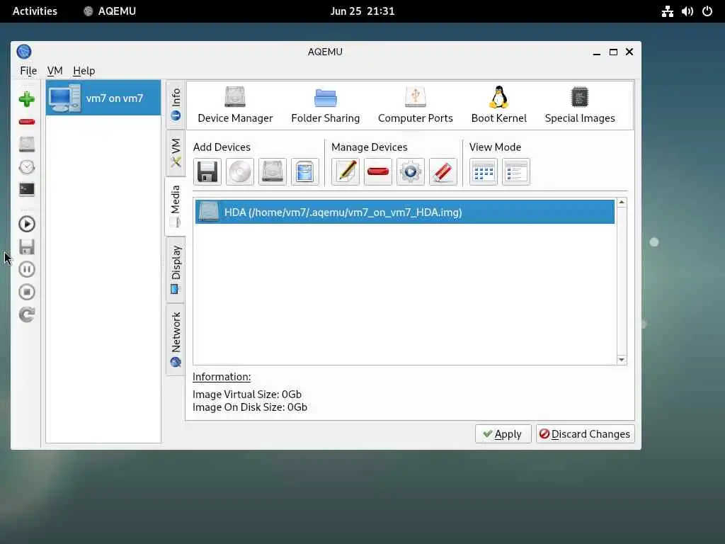Open the Computer Ports section

click(x=415, y=105)
